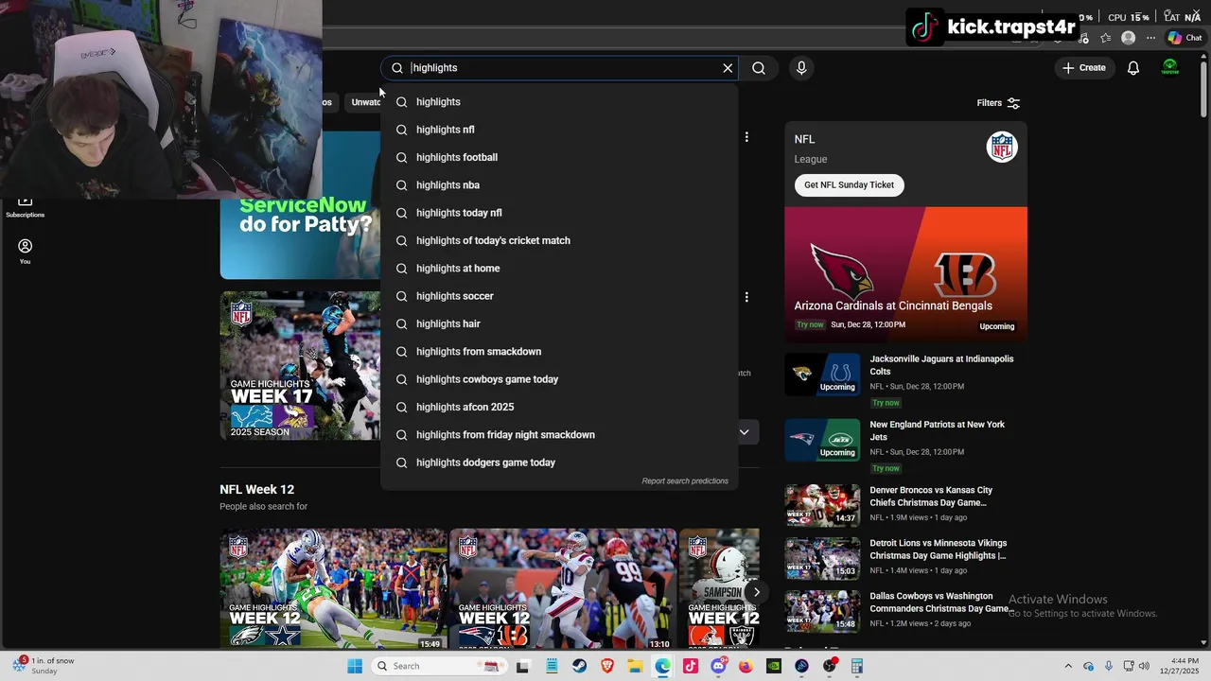This screenshot has height=681, width=1211.
Task: Select the 'highlights soccer' suggestion
Action: tap(559, 296)
